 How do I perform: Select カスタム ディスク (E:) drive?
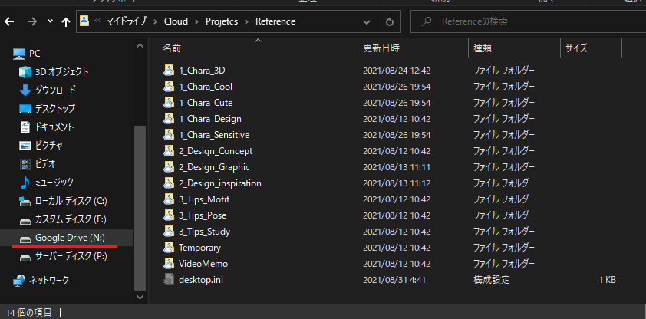click(71, 219)
